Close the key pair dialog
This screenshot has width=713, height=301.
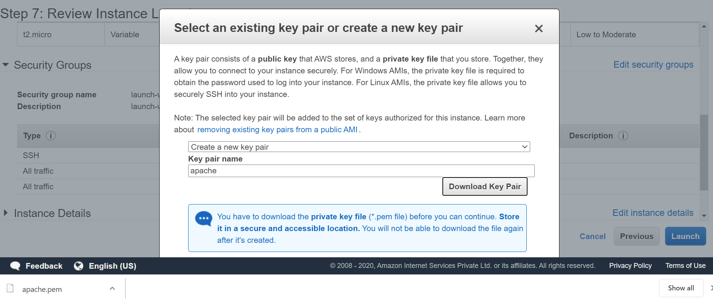(539, 28)
